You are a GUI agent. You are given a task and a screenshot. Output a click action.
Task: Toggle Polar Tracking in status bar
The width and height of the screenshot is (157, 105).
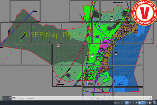[127, 103]
